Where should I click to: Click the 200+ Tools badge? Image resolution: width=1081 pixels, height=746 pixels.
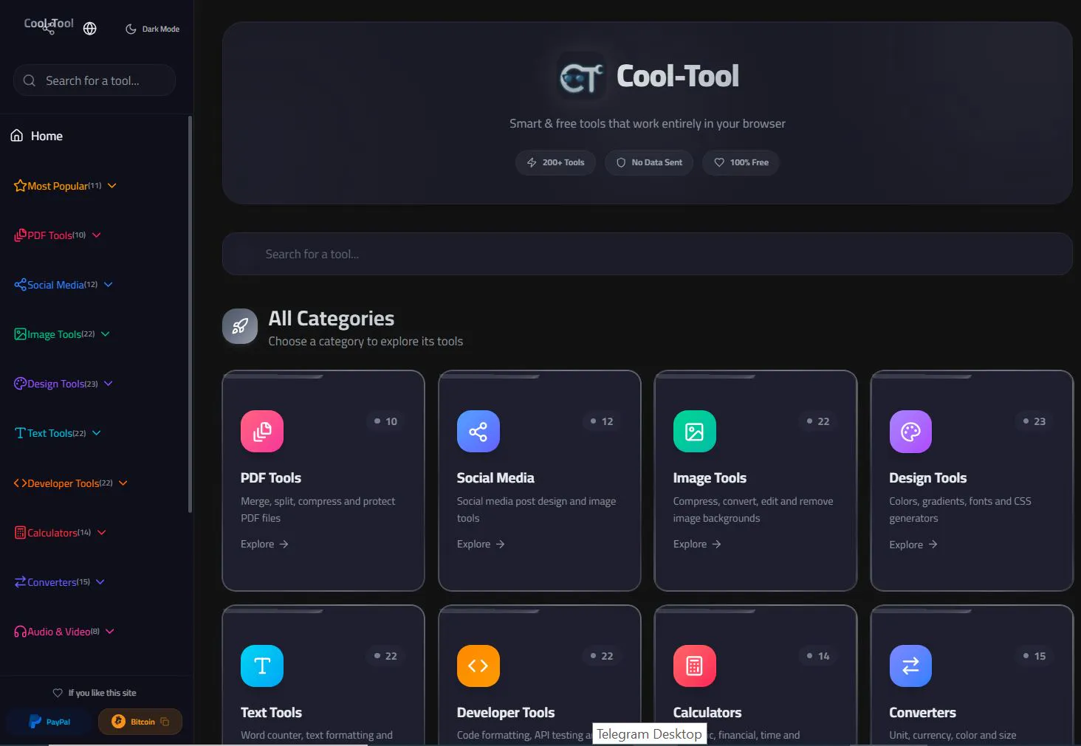coord(555,162)
